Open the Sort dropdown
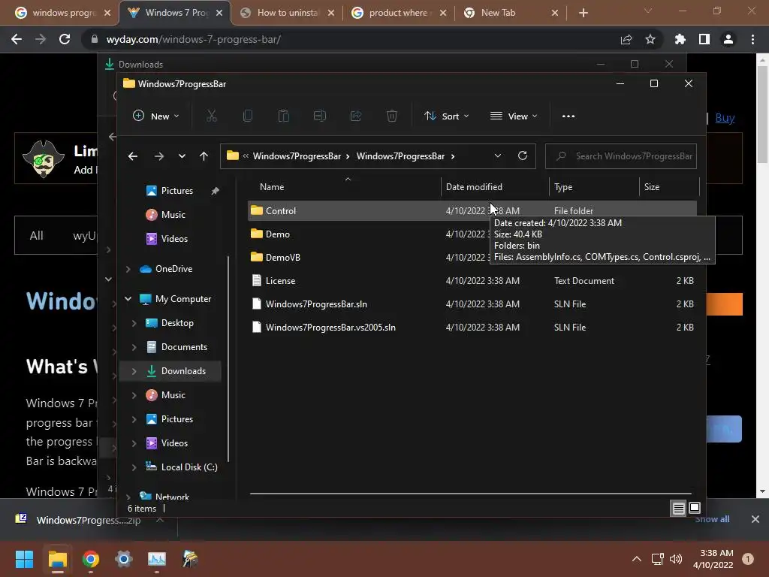 [447, 116]
